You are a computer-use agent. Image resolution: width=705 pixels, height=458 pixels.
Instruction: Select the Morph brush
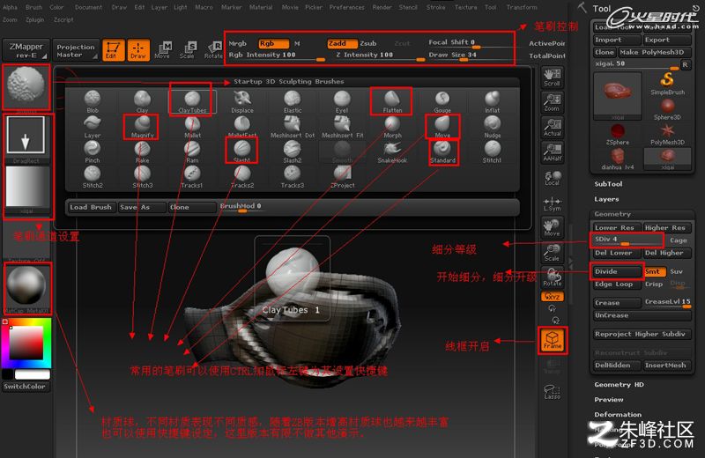pyautogui.click(x=392, y=127)
